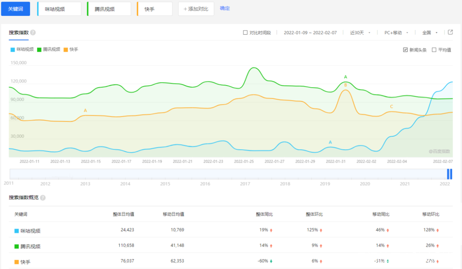
Task: Open orange news marker B on 快手 peak
Action: click(x=346, y=85)
